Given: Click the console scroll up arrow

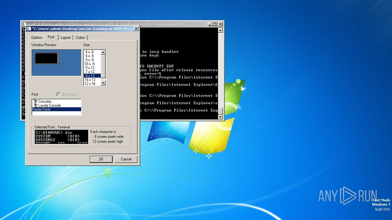Looking at the screenshot, I should (x=220, y=30).
